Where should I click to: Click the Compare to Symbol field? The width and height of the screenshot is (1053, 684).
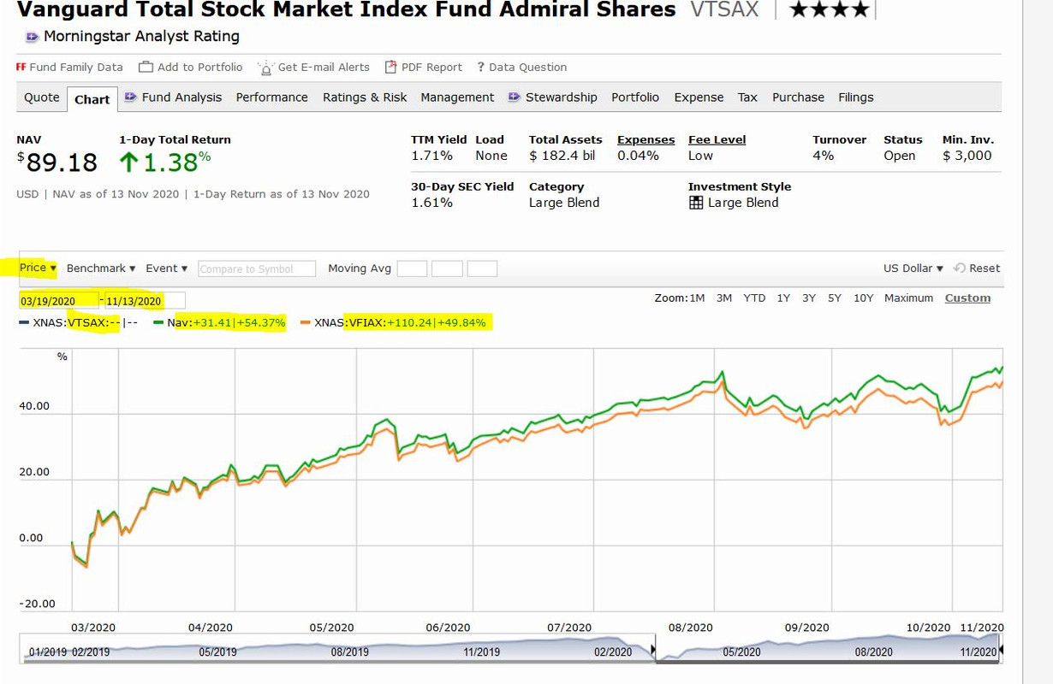click(257, 268)
